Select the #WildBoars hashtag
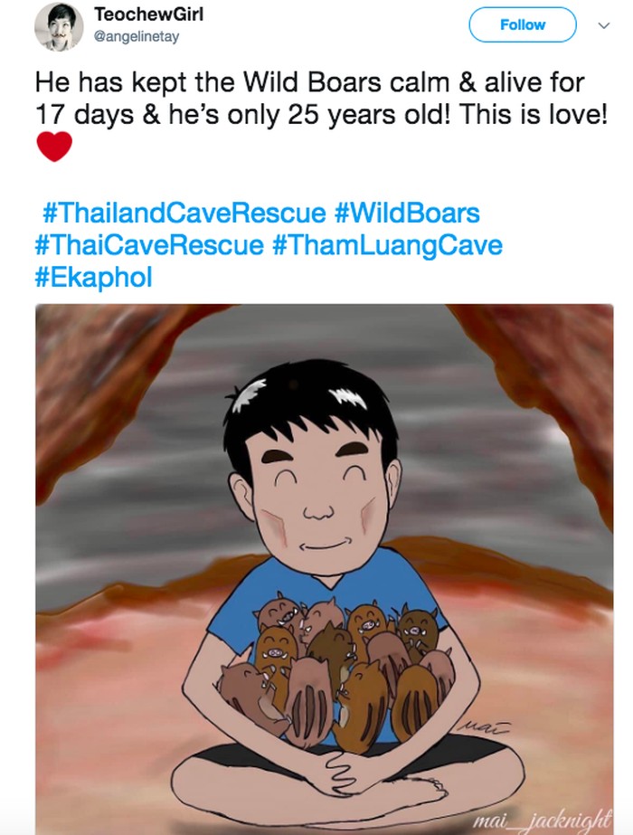 click(x=407, y=214)
